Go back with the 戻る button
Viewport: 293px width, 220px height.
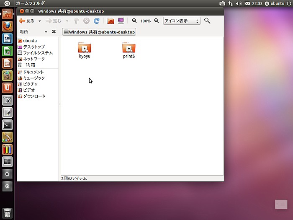point(26,21)
